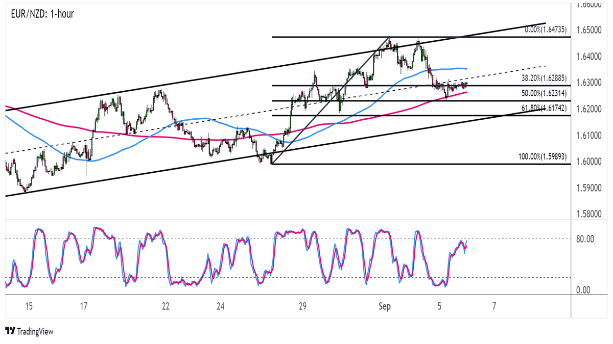Select the 50.00%(1.62314) Fibonacci label
613x344 pixels.
pos(543,94)
